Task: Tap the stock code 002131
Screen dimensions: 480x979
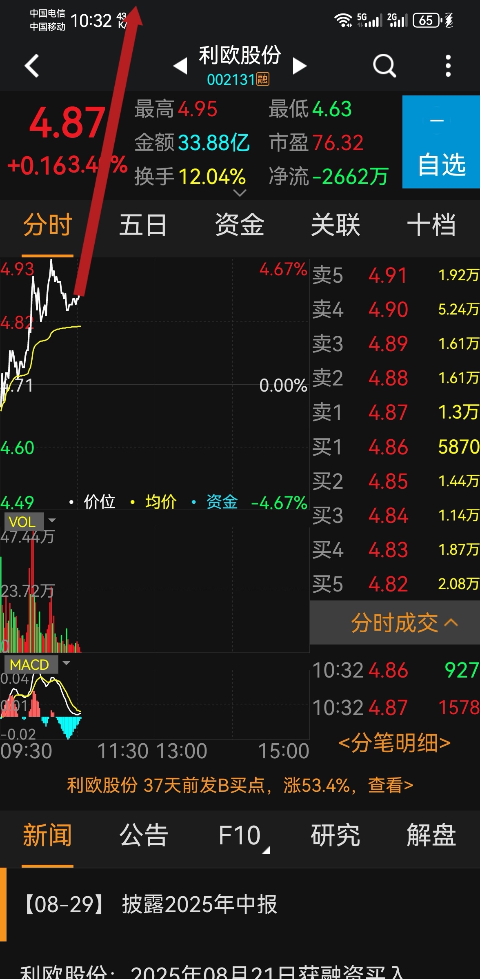Action: 231,79
